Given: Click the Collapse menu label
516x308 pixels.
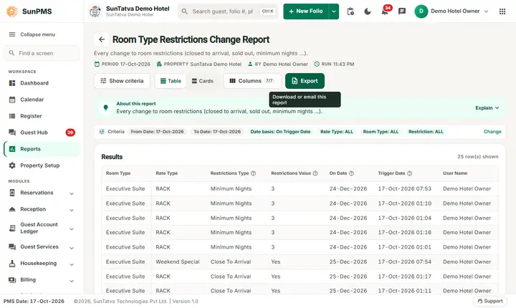Looking at the screenshot, I should [37, 34].
